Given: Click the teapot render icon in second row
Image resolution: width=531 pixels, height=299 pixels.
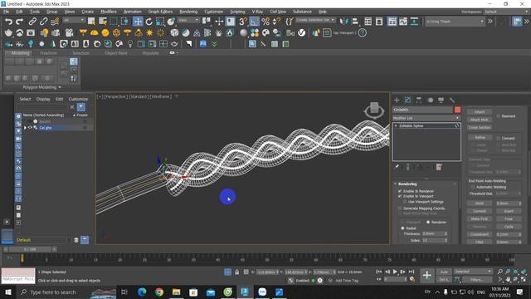Looking at the screenshot, I should pyautogui.click(x=8, y=32).
